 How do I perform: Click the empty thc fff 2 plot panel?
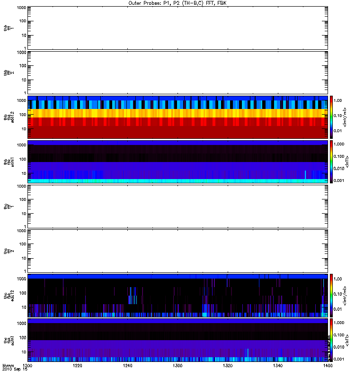click(177, 251)
